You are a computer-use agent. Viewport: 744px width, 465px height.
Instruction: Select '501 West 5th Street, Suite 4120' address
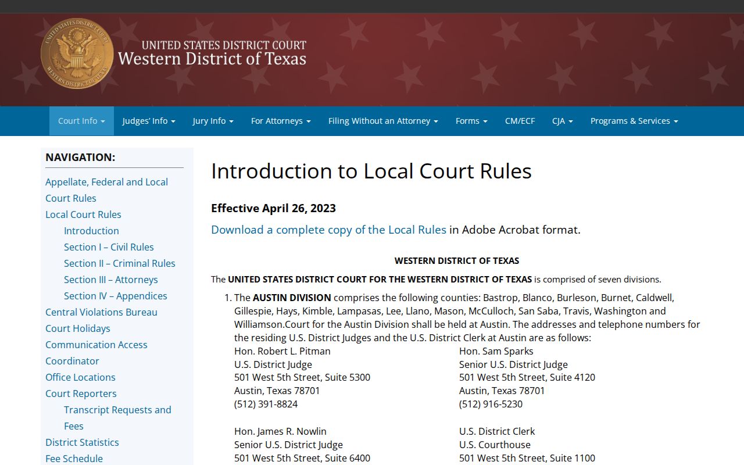[x=527, y=377]
